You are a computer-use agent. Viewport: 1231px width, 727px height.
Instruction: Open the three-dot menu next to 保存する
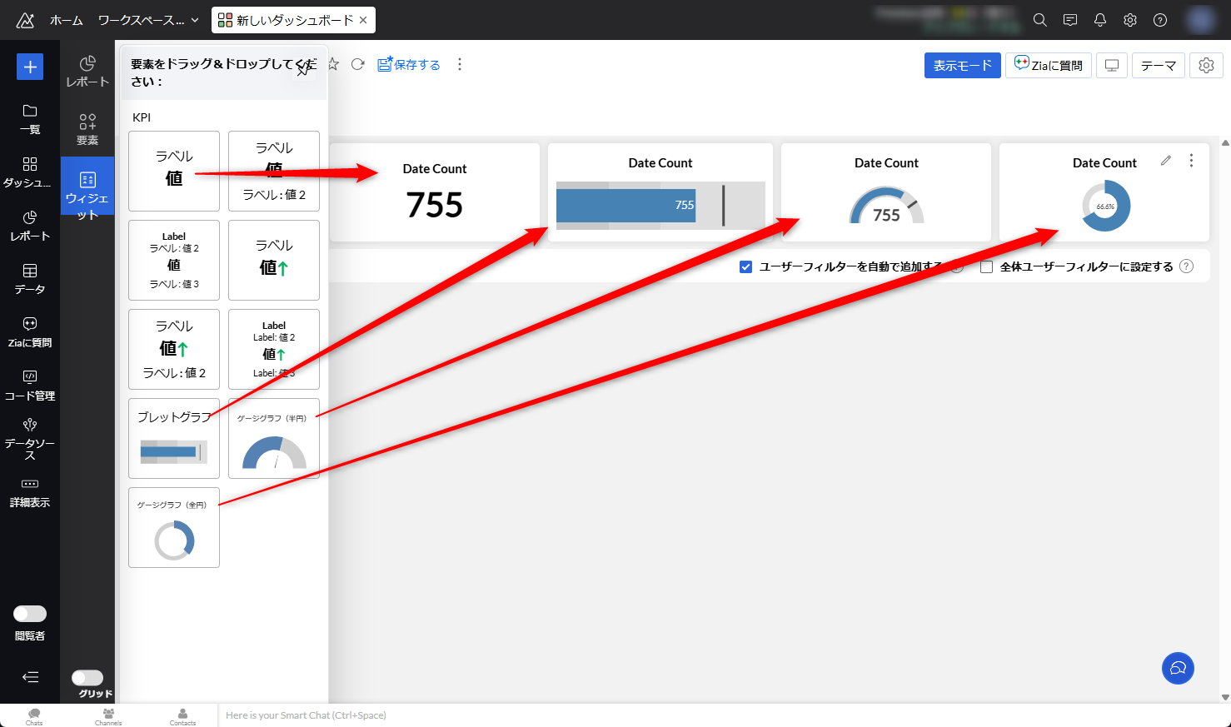pos(460,64)
